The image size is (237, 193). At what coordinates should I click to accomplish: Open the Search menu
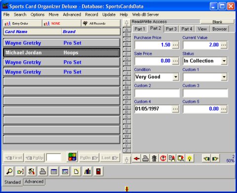click(20, 14)
